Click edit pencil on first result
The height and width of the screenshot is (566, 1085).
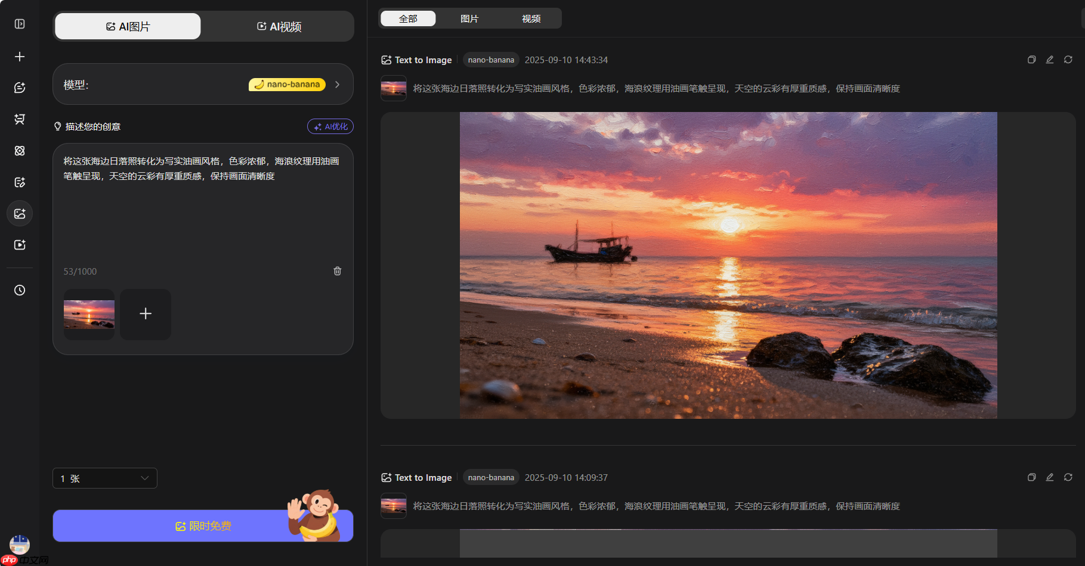[1050, 60]
